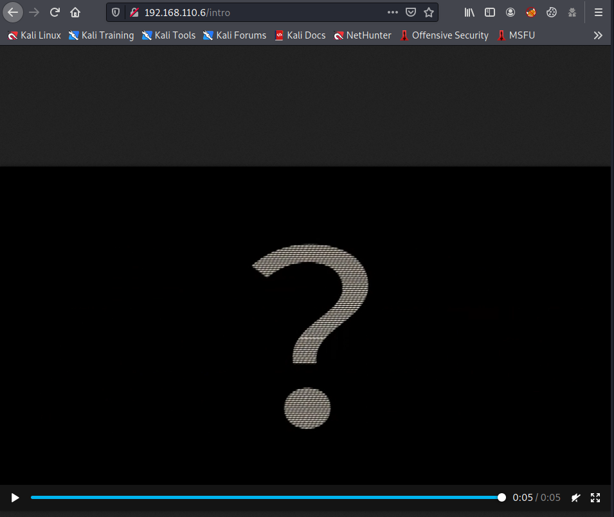
Task: Reload the current page
Action: [x=55, y=12]
